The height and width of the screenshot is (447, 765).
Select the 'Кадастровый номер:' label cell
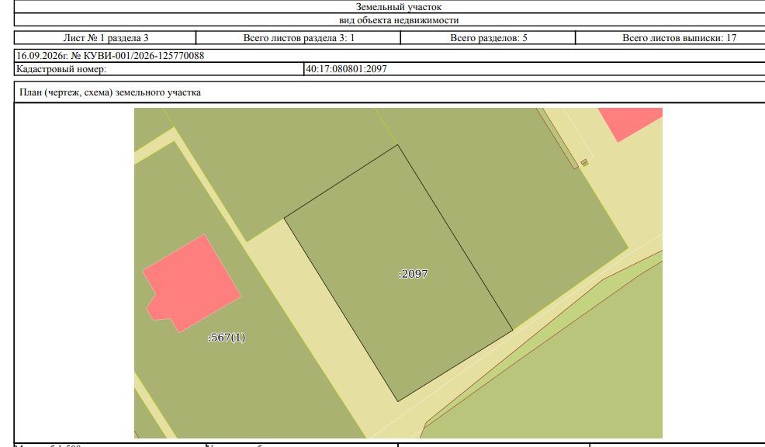158,69
